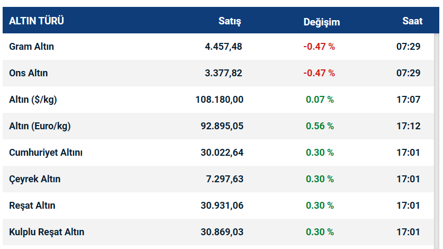The height and width of the screenshot is (249, 443).
Task: Select the Değişim column header
Action: coord(322,22)
